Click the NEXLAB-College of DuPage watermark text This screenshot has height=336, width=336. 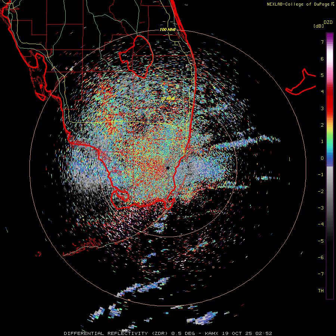coord(300,4)
